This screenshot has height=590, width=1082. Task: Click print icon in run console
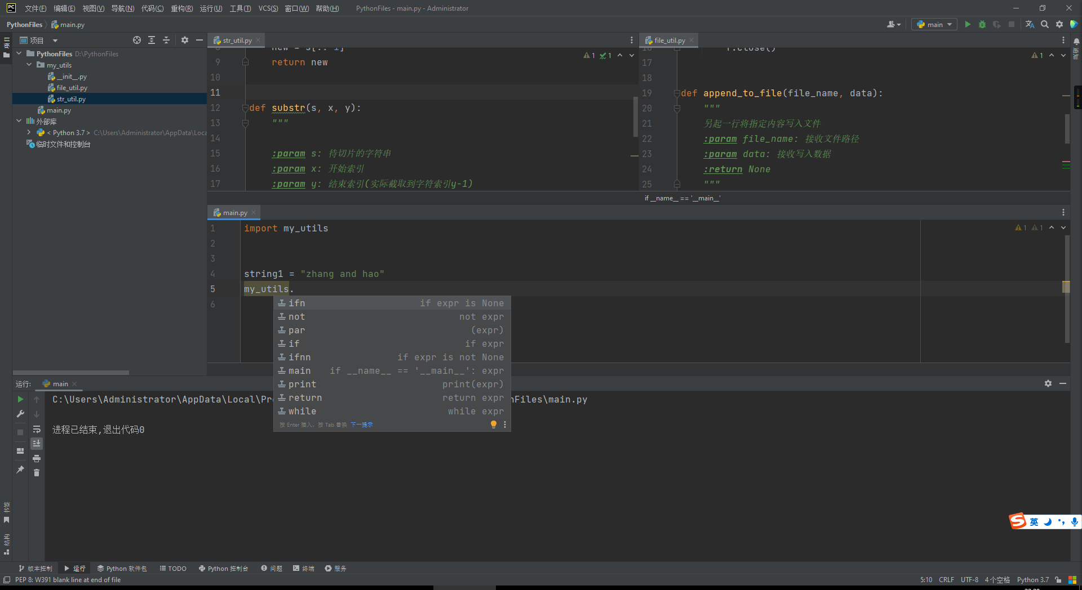point(37,458)
